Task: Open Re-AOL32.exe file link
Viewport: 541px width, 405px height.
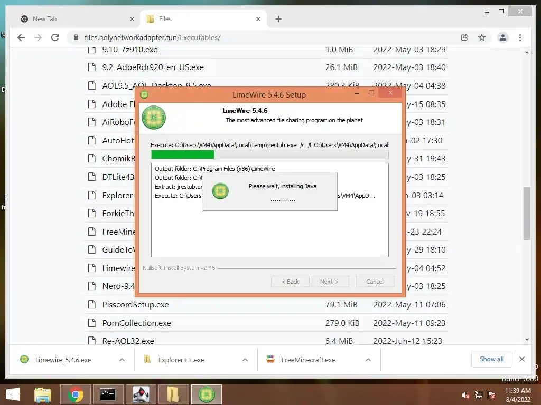Action: pyautogui.click(x=128, y=341)
